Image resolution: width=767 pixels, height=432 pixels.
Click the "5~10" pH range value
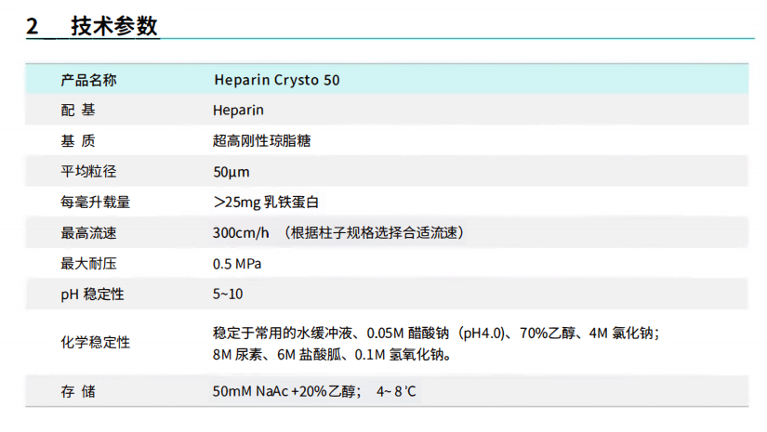[x=228, y=294]
